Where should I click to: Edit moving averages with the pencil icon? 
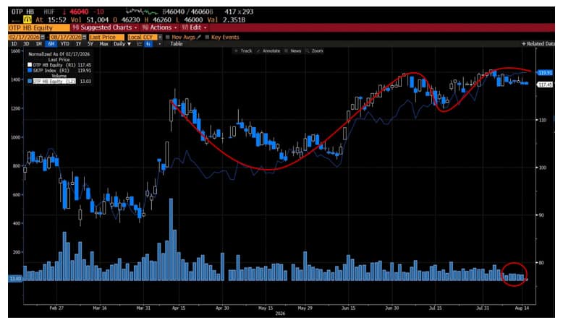pos(199,37)
